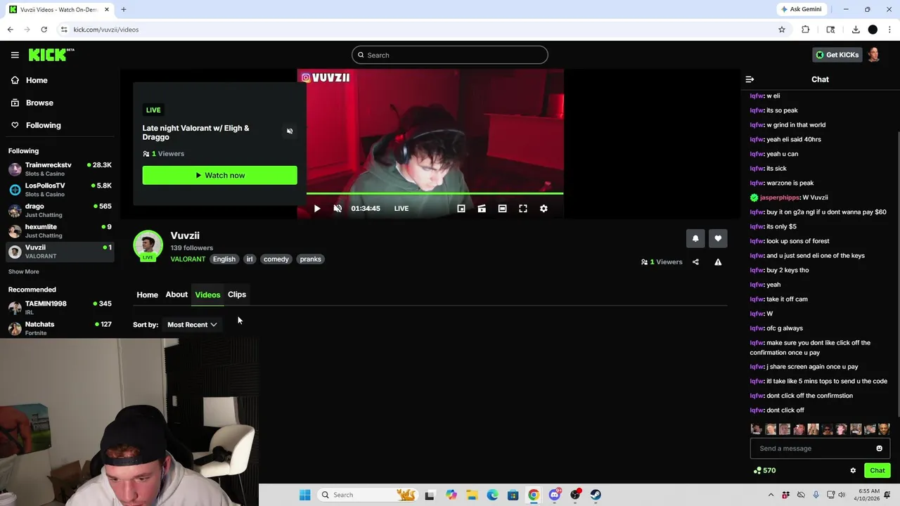
Task: Share the Vuvzii channel
Action: [695, 262]
